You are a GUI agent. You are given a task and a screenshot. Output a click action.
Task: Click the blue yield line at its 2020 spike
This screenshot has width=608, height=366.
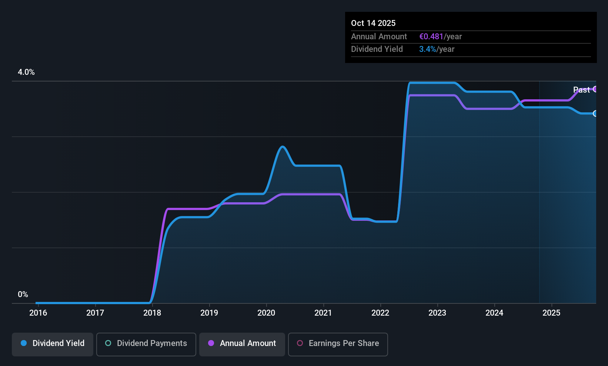[x=282, y=147]
